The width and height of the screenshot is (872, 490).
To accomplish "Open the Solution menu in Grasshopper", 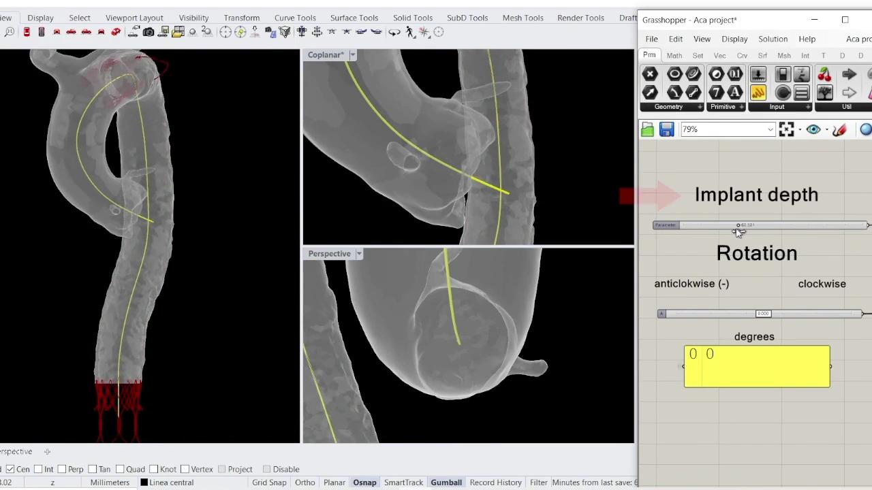I will point(773,39).
